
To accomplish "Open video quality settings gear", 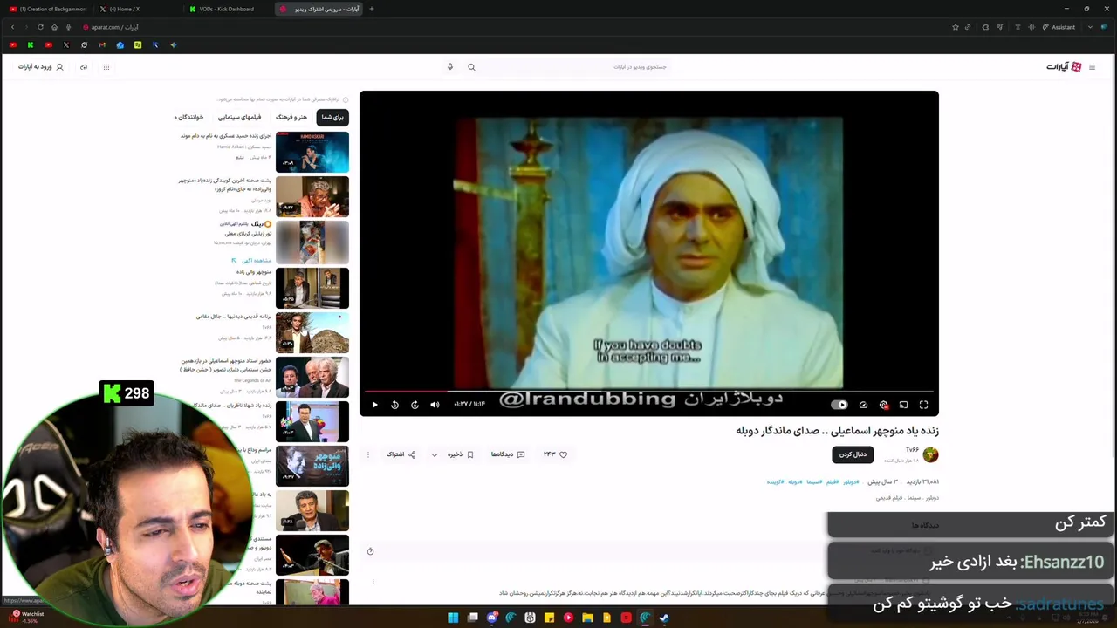I will [883, 405].
